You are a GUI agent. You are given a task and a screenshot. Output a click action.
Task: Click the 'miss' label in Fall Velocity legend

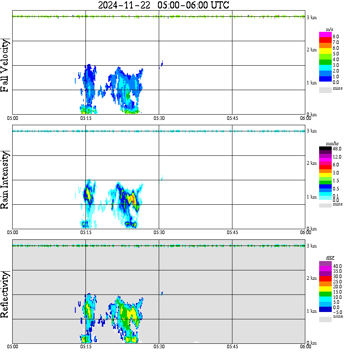coord(338,88)
